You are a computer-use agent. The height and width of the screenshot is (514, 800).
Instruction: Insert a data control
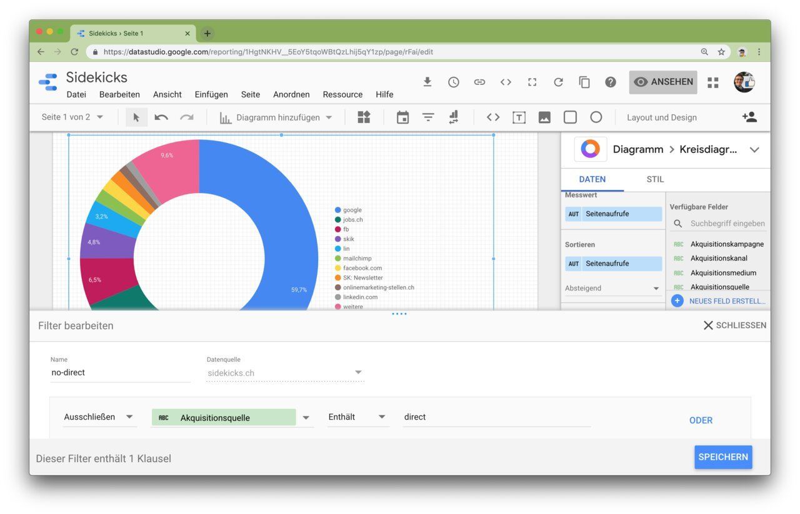pyautogui.click(x=454, y=117)
